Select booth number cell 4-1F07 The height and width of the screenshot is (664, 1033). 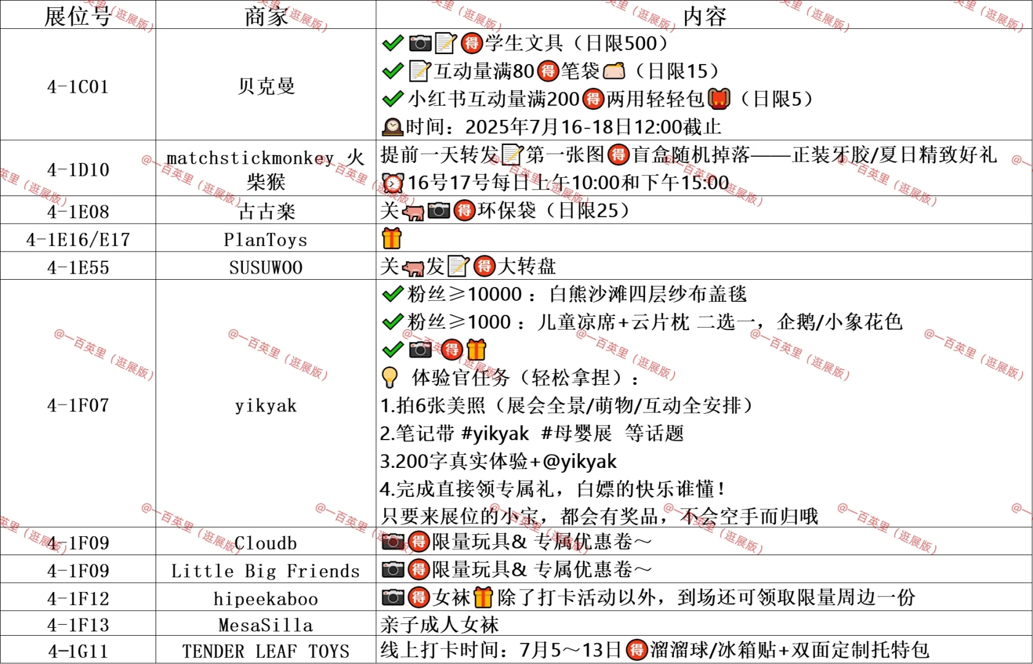[78, 403]
